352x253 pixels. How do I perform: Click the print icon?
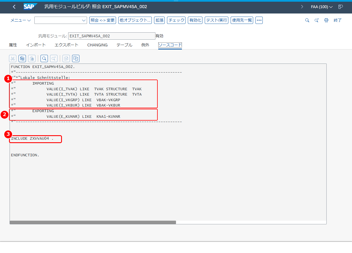(326, 20)
